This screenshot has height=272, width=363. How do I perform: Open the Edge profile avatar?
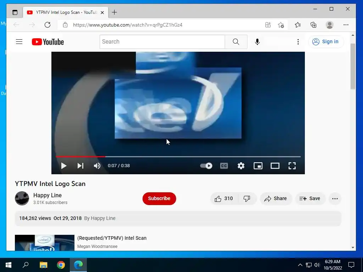tap(329, 25)
